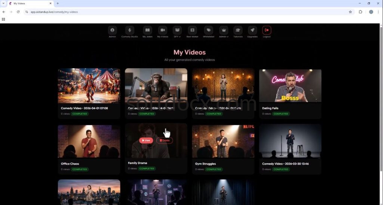This screenshot has width=383, height=205.
Task: Click "Comedy Video - 2026-03-30 13:46" title
Action: [x=285, y=164]
